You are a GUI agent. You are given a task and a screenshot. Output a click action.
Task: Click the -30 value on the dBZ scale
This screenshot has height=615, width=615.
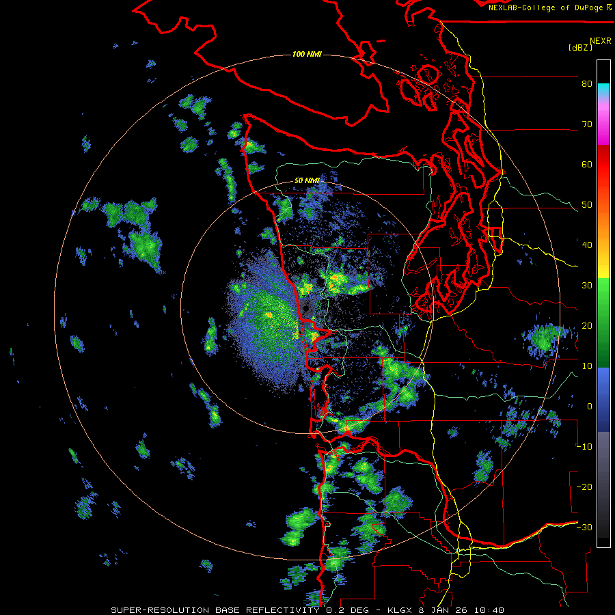[584, 528]
